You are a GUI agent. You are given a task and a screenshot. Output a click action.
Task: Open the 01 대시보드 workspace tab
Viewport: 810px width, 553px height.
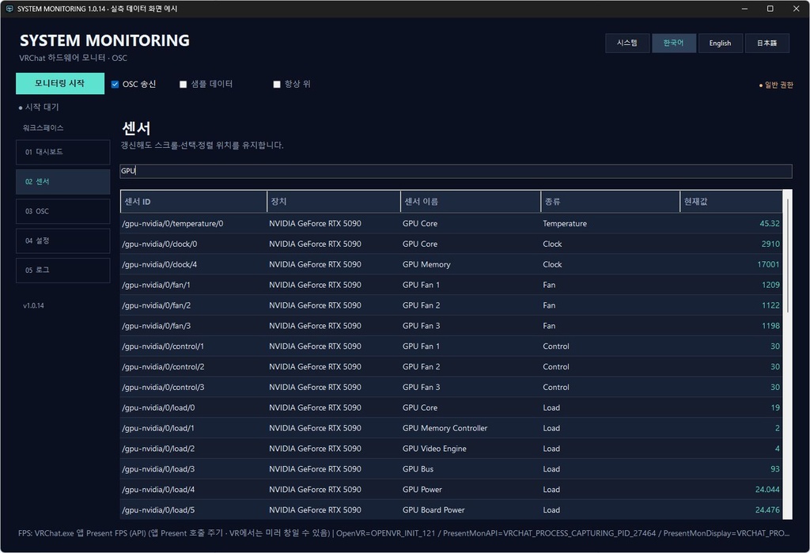(63, 152)
